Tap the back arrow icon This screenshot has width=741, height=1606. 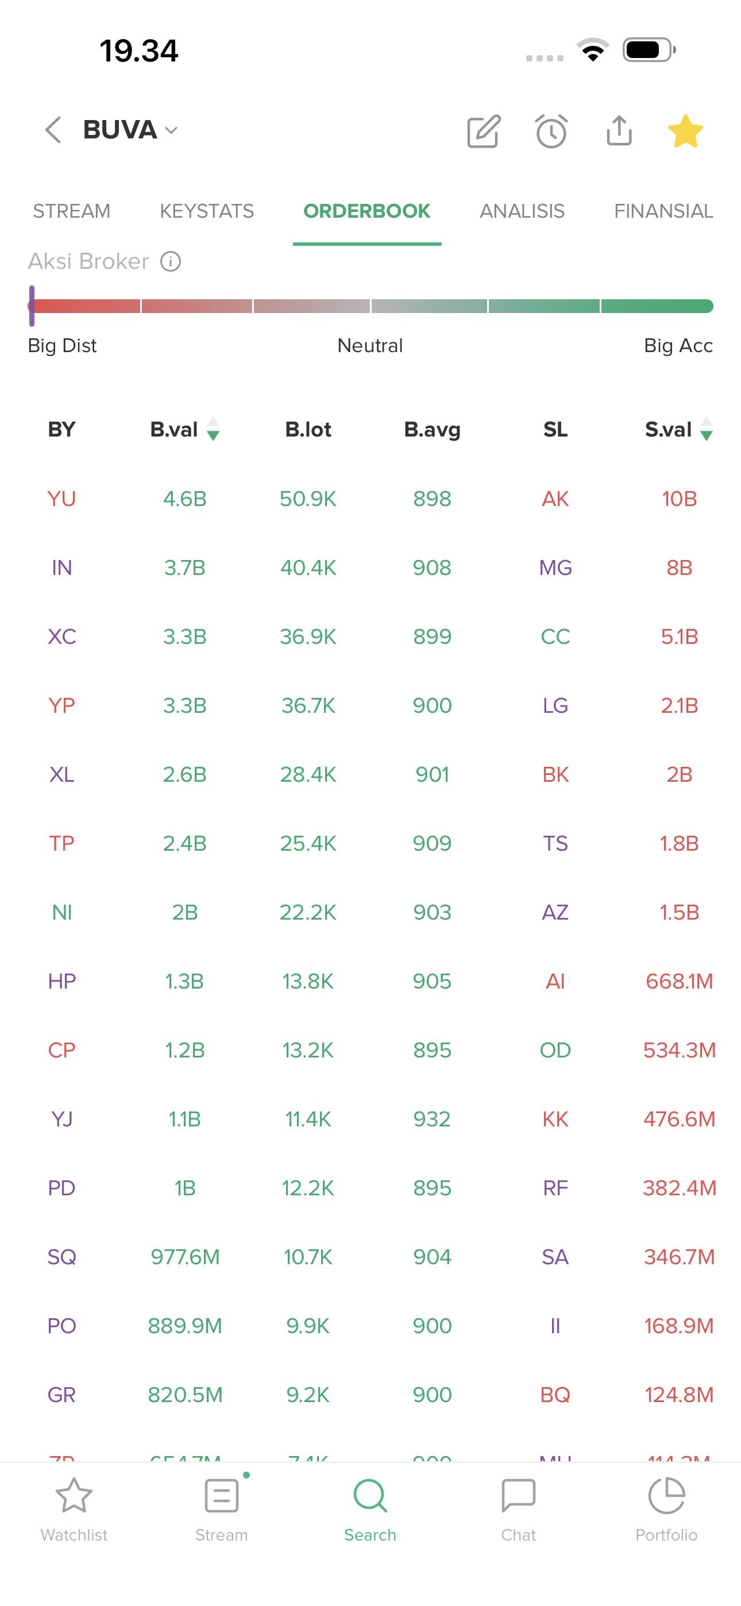coord(53,130)
